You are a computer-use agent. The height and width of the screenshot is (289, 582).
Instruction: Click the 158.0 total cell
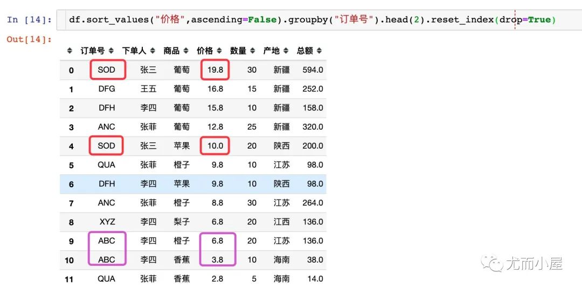click(313, 108)
